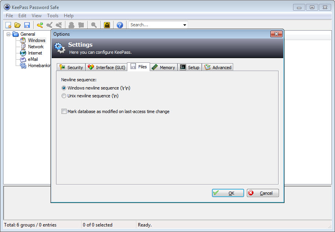Click the KeePass lock icon in title bar

(7, 7)
